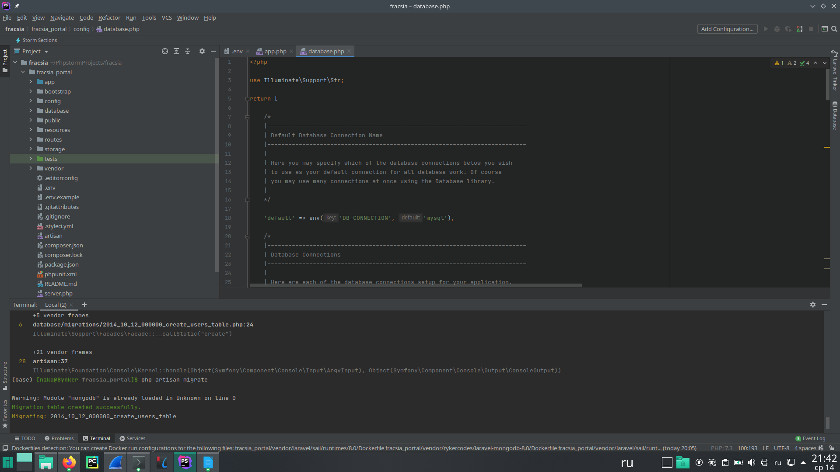Open Database tool window on right strip

835,116
